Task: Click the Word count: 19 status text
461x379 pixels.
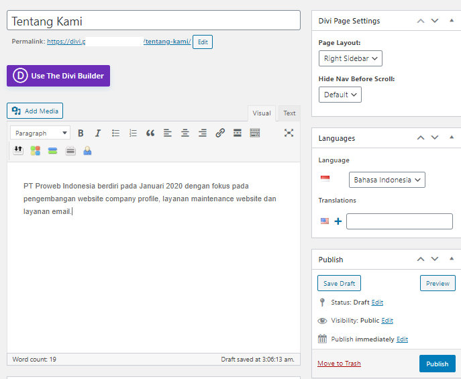Action: [x=34, y=360]
